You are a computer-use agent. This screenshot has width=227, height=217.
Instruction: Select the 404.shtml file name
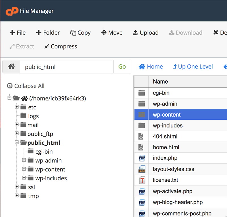pyautogui.click(x=165, y=137)
